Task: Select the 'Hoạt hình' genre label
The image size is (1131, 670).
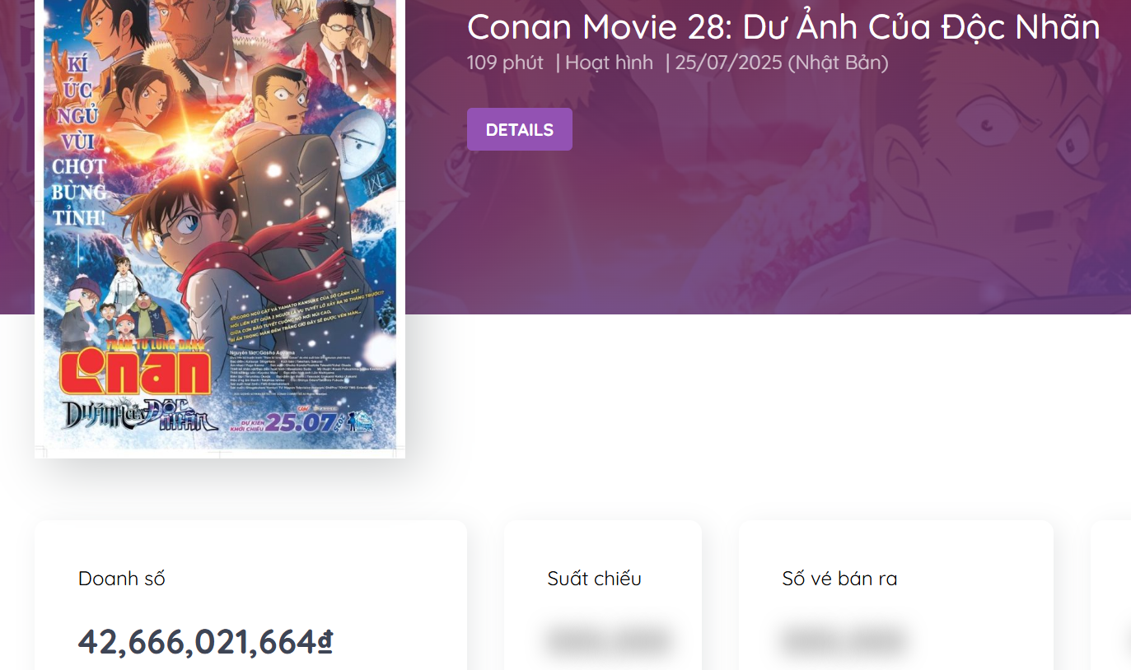Action: click(x=609, y=62)
